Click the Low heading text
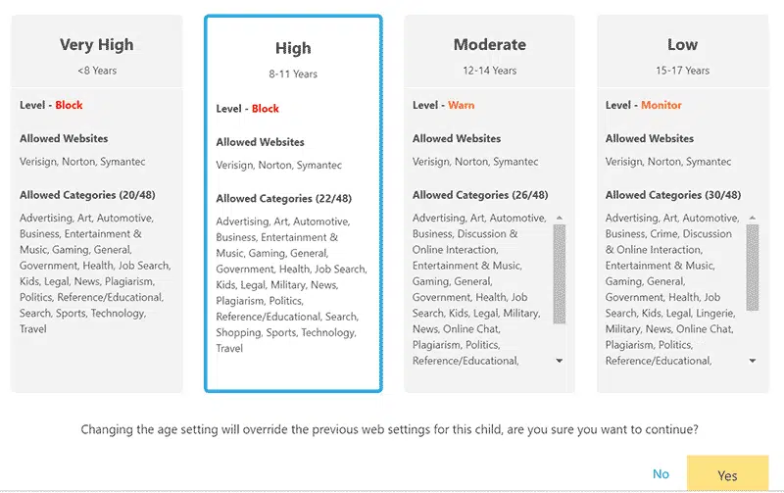This screenshot has height=493, width=784. pos(682,45)
